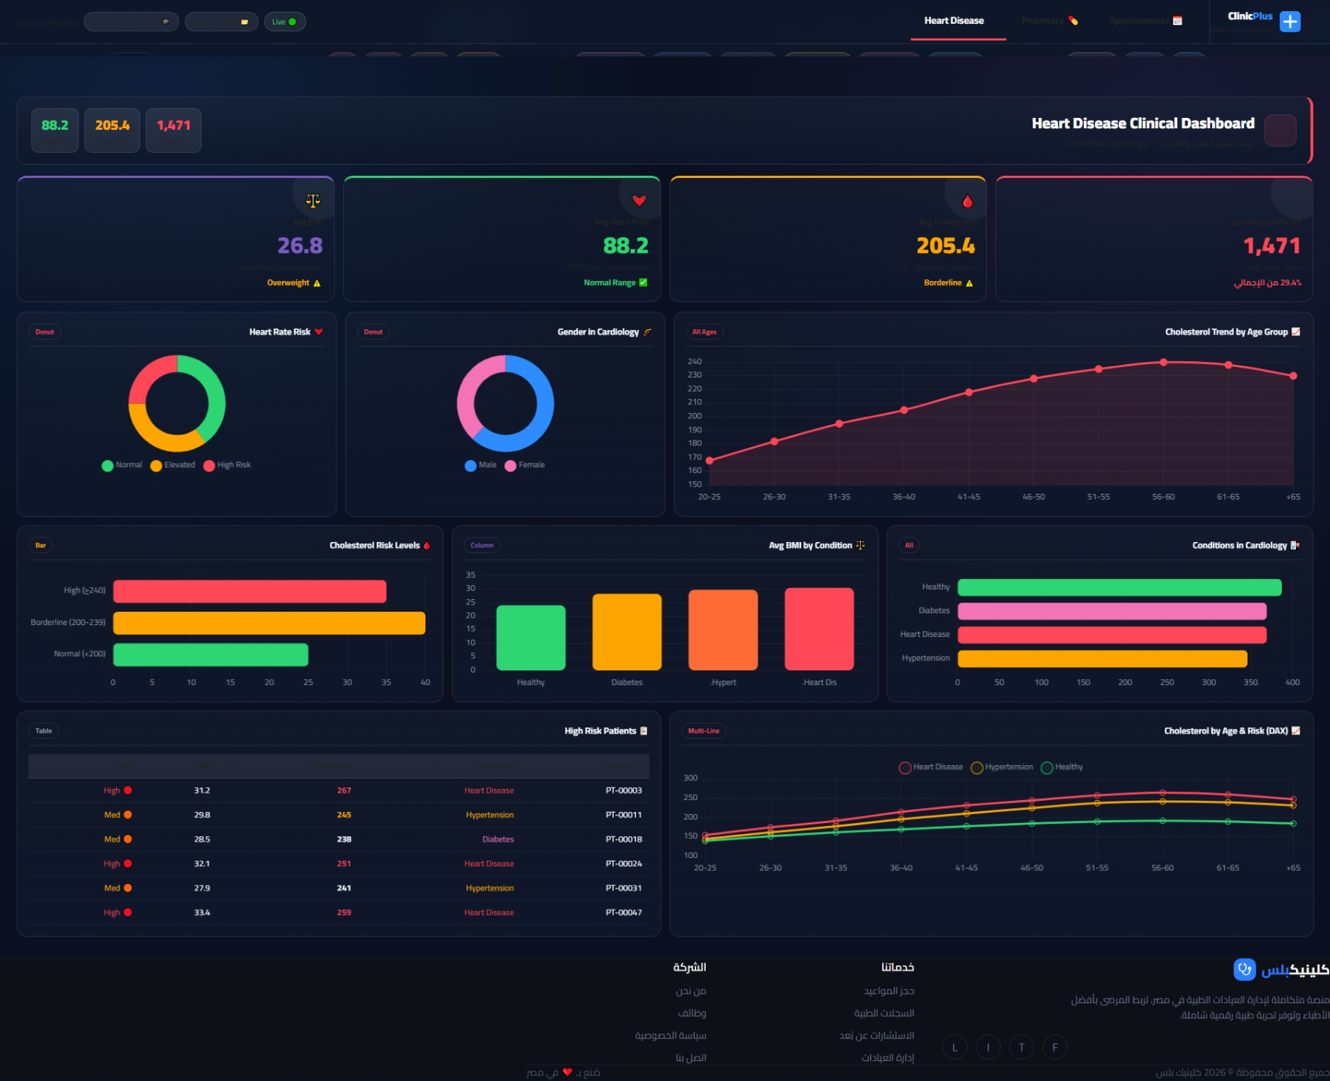
Task: Click the blood drop icon on cholesterol card
Action: [x=967, y=201]
